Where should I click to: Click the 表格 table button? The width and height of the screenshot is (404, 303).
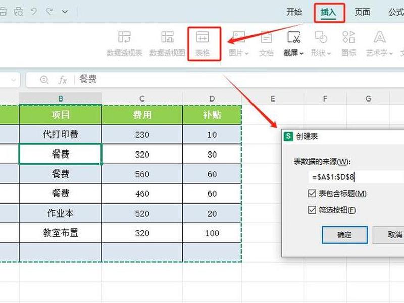coord(203,43)
